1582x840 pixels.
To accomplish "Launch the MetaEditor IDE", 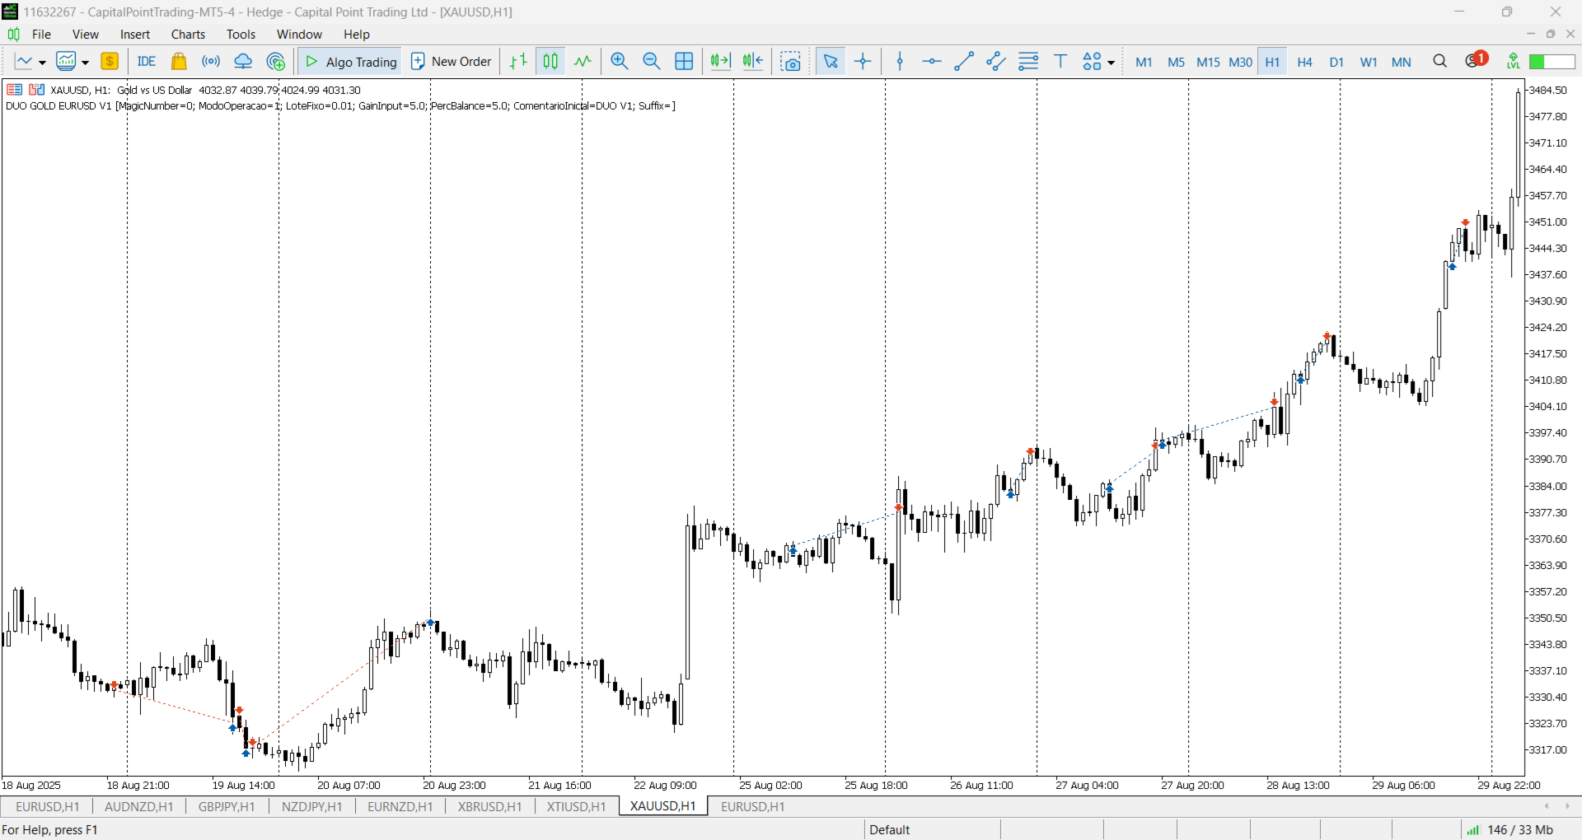I will pyautogui.click(x=147, y=62).
